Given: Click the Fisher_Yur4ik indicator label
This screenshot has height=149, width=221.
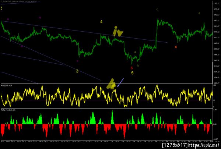Looking at the screenshot, I should pyautogui.click(x=8, y=110).
